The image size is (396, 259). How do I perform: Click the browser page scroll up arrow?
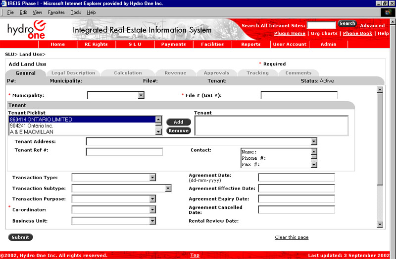click(x=393, y=22)
